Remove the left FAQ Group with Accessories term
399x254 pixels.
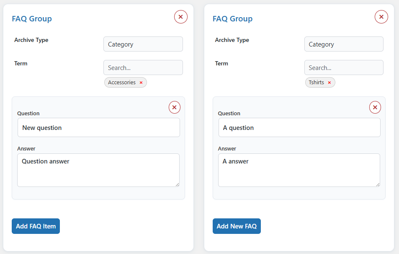click(180, 17)
